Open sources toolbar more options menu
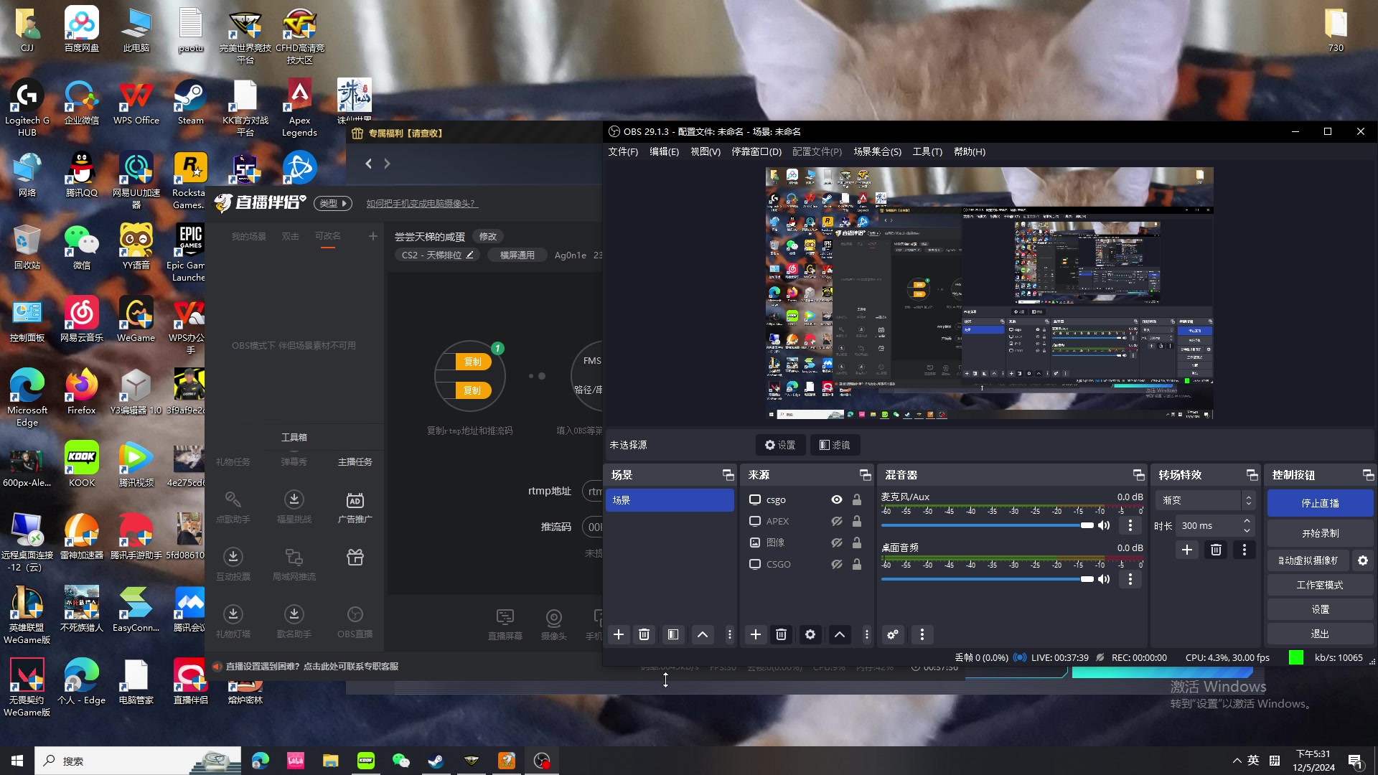The height and width of the screenshot is (775, 1378). (x=866, y=634)
